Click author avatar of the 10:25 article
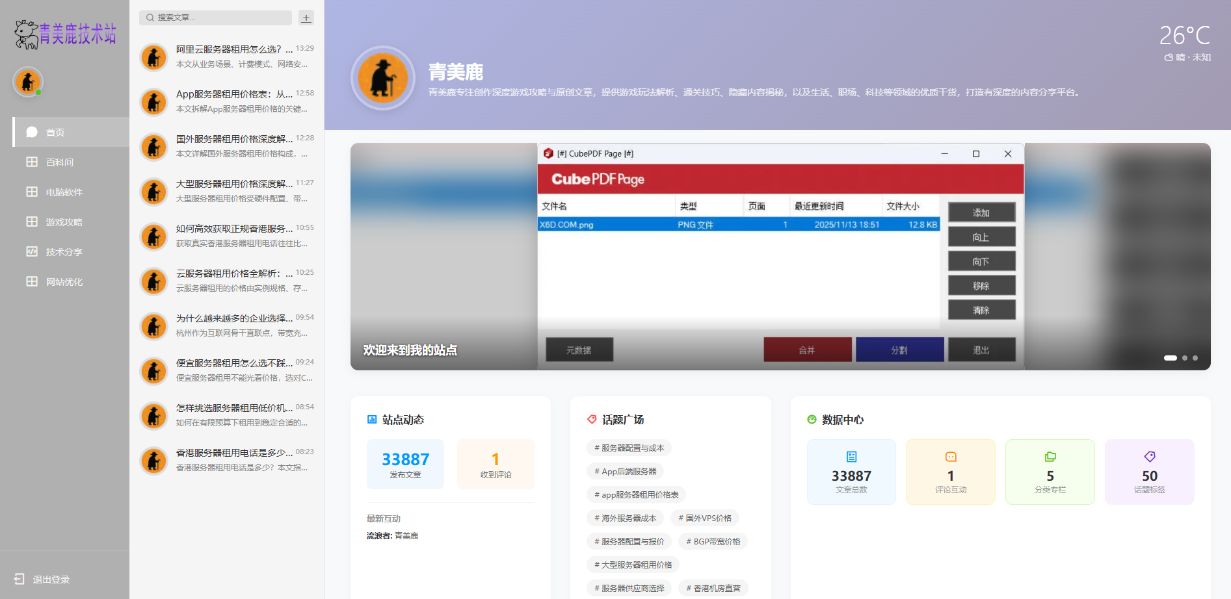 pyautogui.click(x=154, y=281)
